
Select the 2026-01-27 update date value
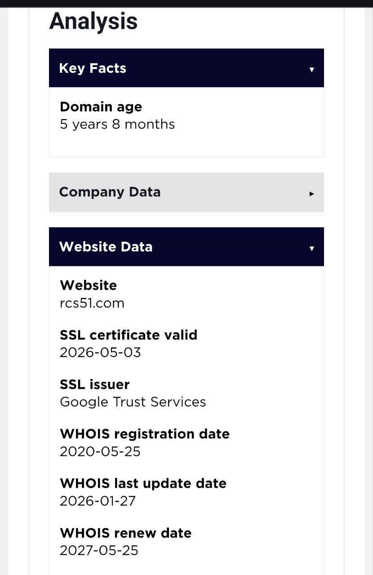click(98, 501)
